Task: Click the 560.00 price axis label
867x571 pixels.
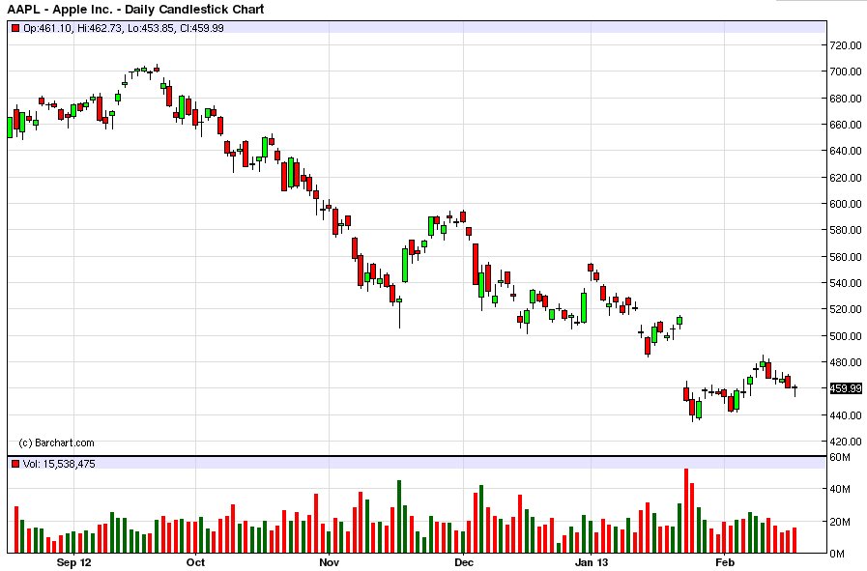Action: (x=846, y=256)
